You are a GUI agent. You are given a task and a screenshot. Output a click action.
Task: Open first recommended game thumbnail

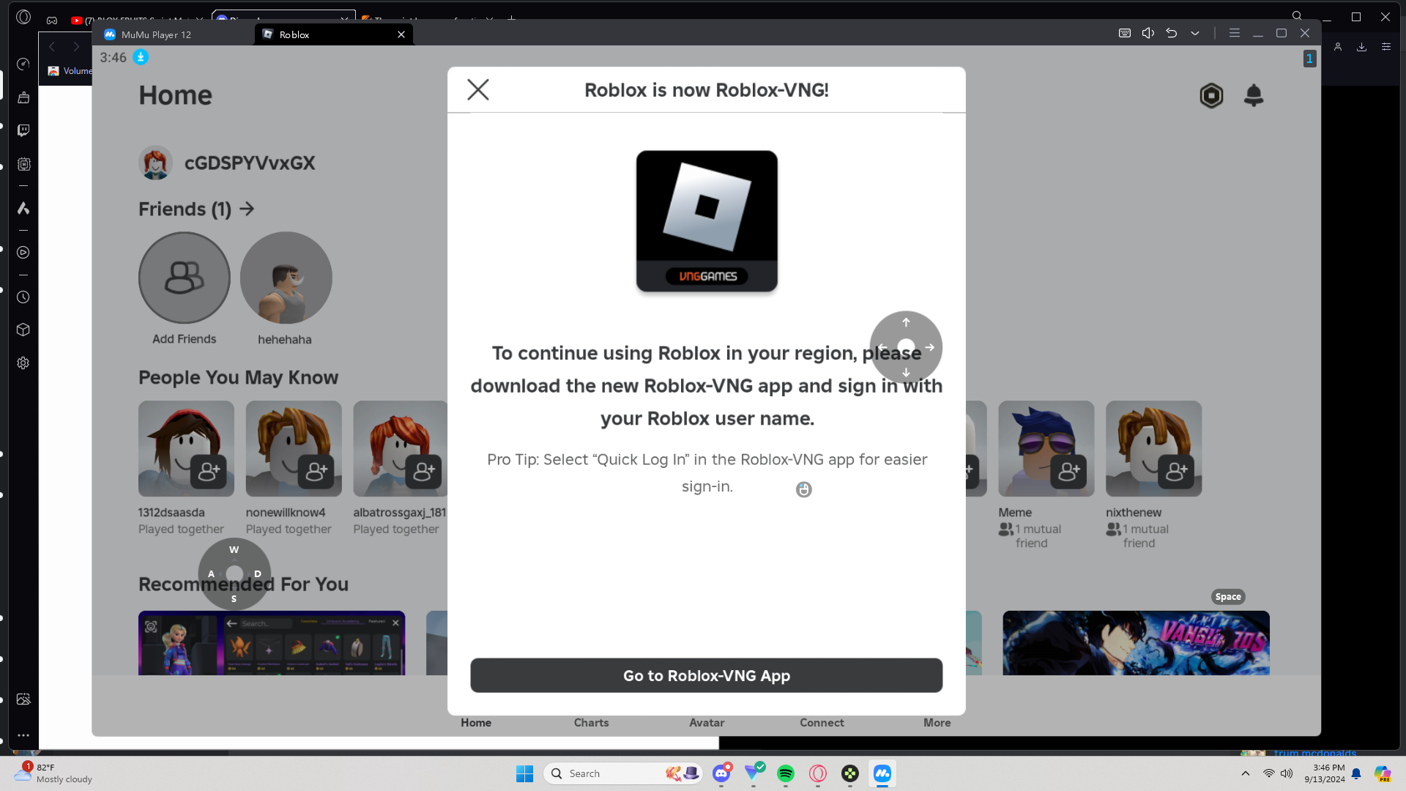[x=272, y=643]
